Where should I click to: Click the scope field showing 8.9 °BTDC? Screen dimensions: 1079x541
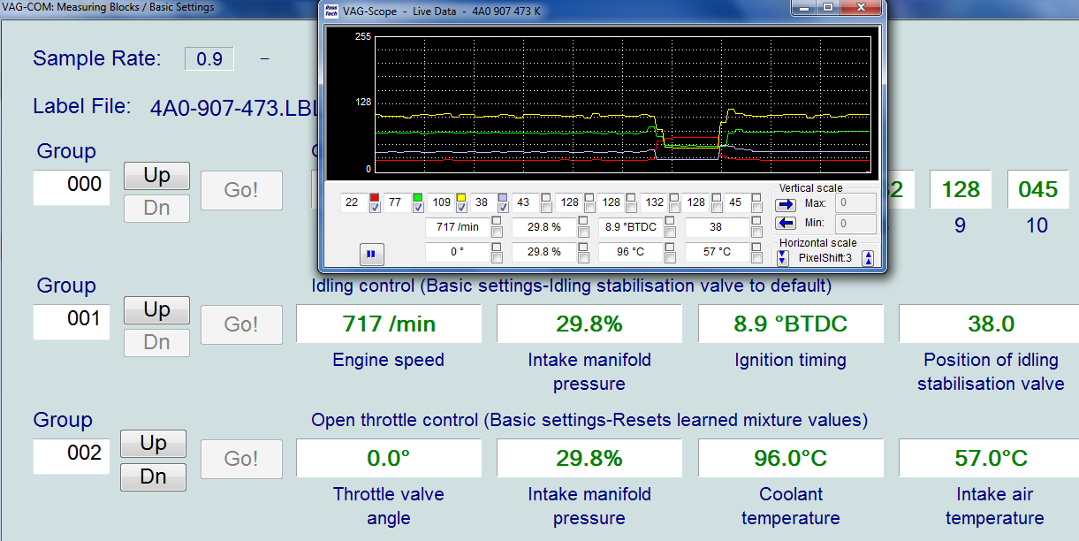(x=630, y=227)
